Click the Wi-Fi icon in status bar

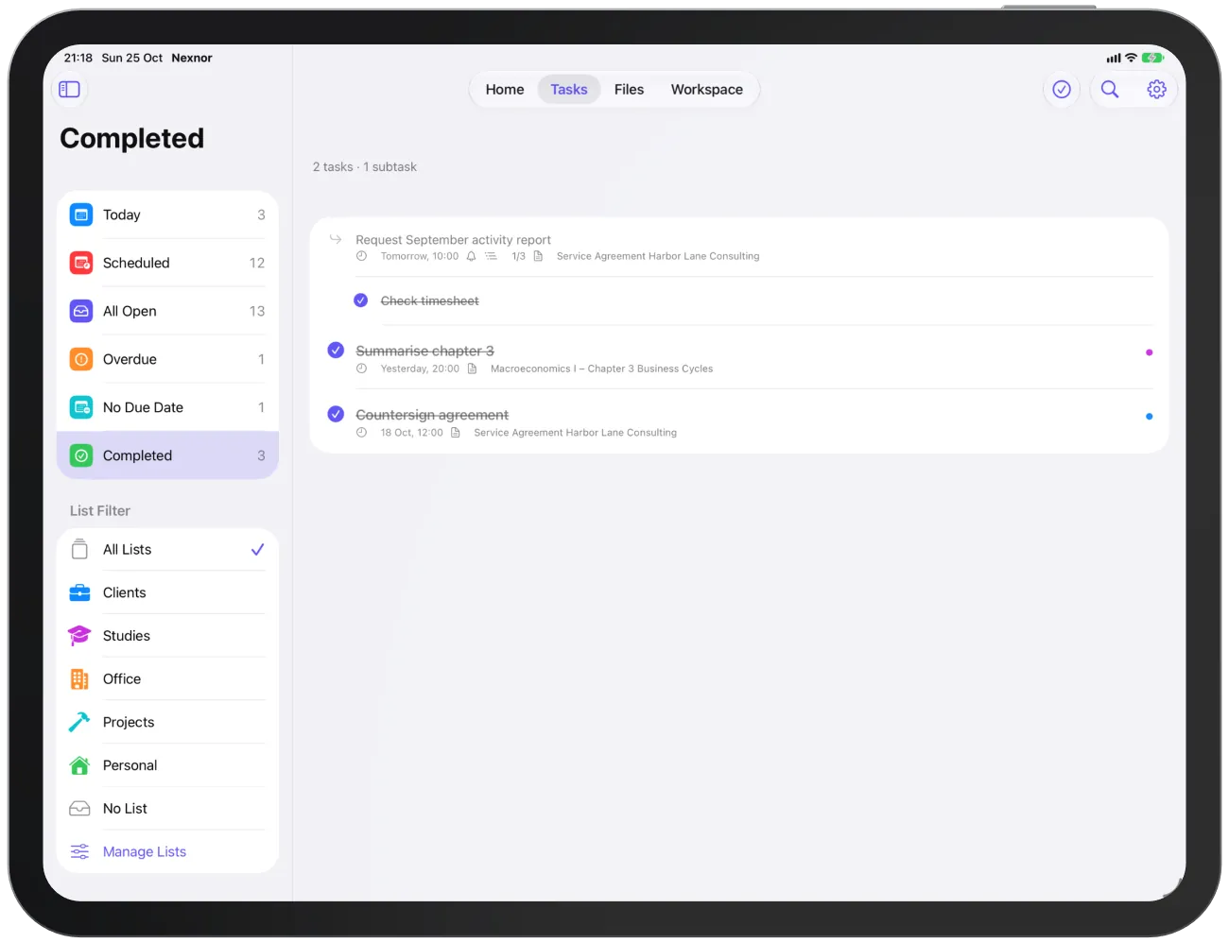tap(1131, 58)
